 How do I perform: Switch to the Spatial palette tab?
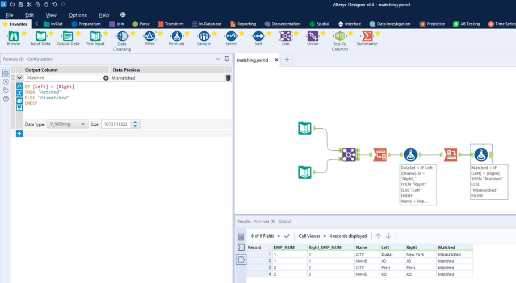tap(319, 24)
